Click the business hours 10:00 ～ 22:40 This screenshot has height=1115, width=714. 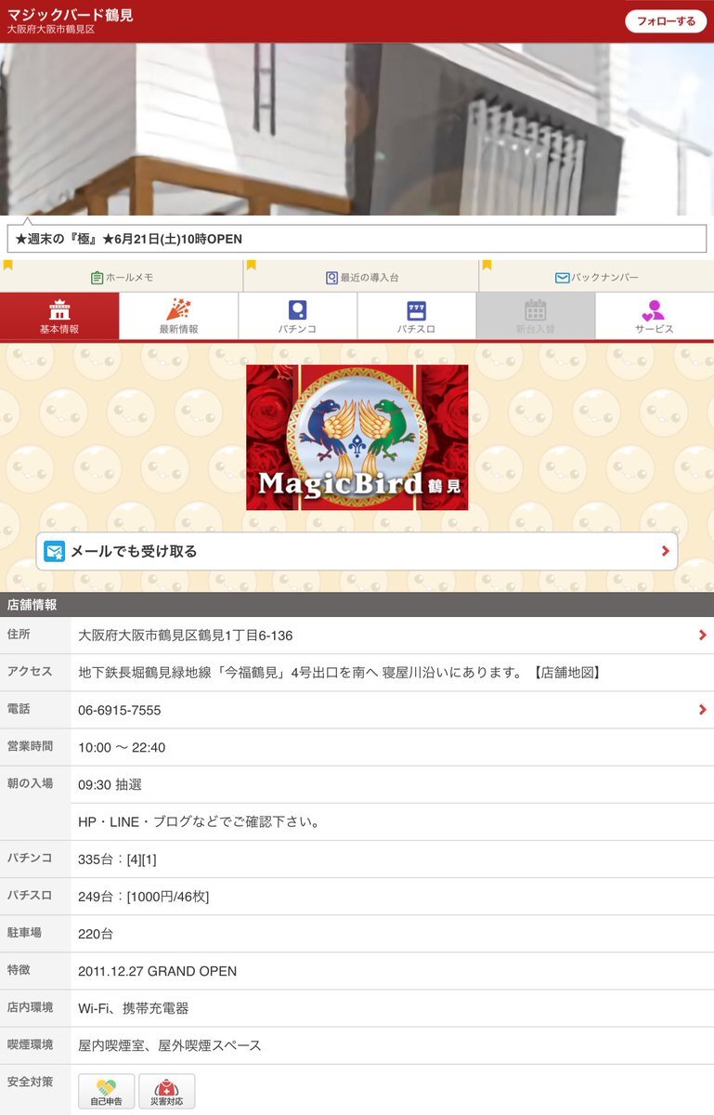122,747
